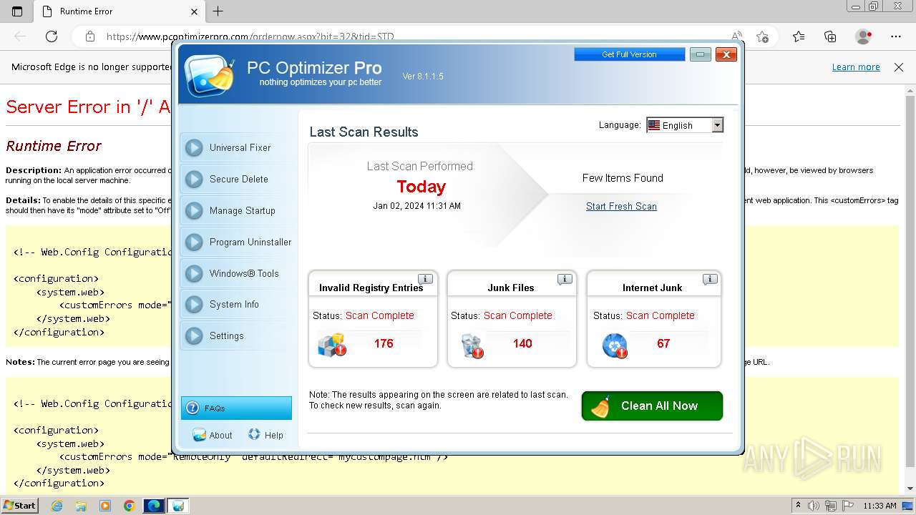Switch to PC Optimizer Pro taskbar item
Viewport: 916px width, 515px height.
178,506
